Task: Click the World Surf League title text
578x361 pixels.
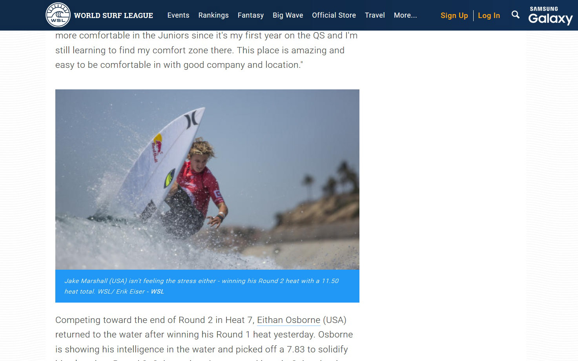Action: coord(113,15)
